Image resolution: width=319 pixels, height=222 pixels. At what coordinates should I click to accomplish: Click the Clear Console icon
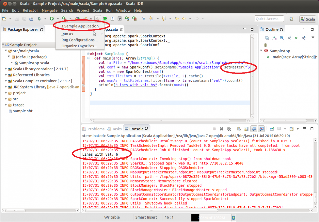[x=239, y=129]
